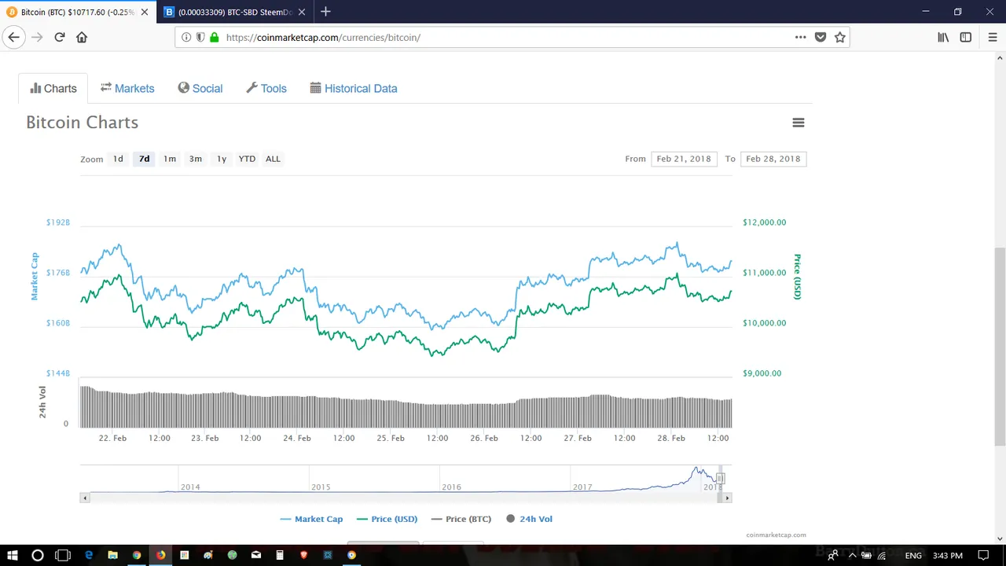Open the Firefox Library icon
This screenshot has height=566, width=1006.
click(x=943, y=37)
